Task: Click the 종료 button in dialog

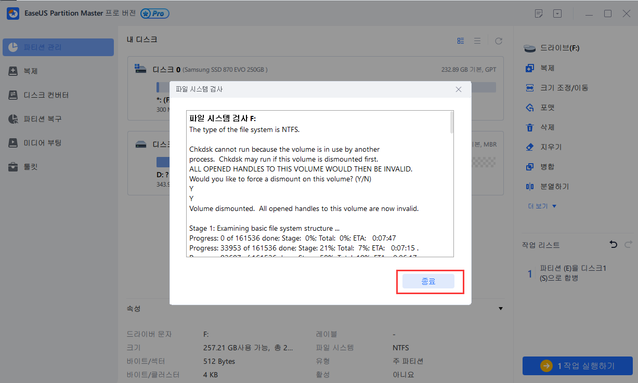Action: pos(428,281)
